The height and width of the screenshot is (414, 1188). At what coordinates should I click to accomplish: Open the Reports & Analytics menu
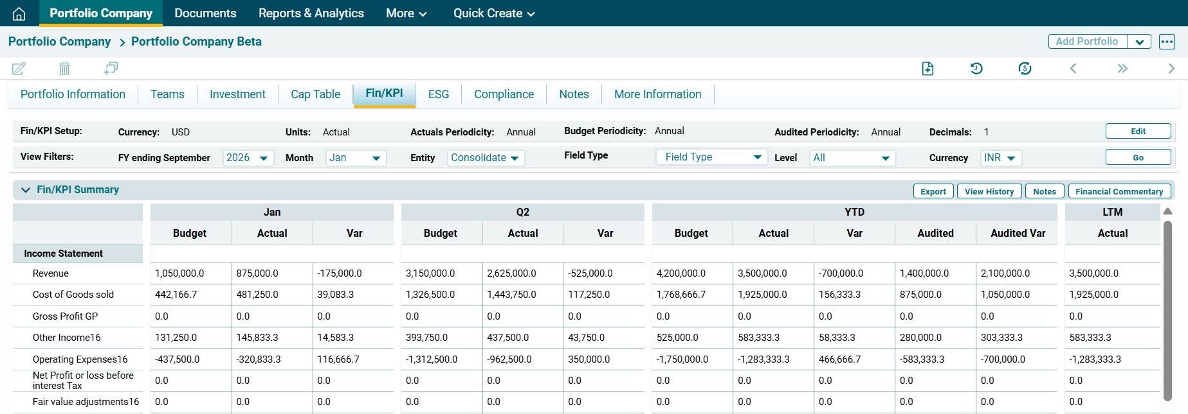pos(311,13)
